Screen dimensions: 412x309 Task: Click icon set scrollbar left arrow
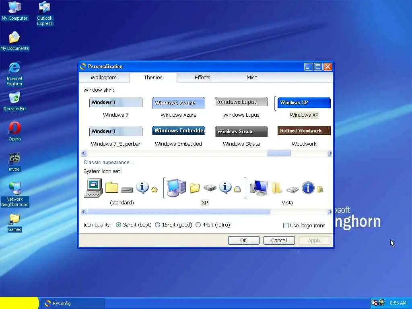pos(84,212)
